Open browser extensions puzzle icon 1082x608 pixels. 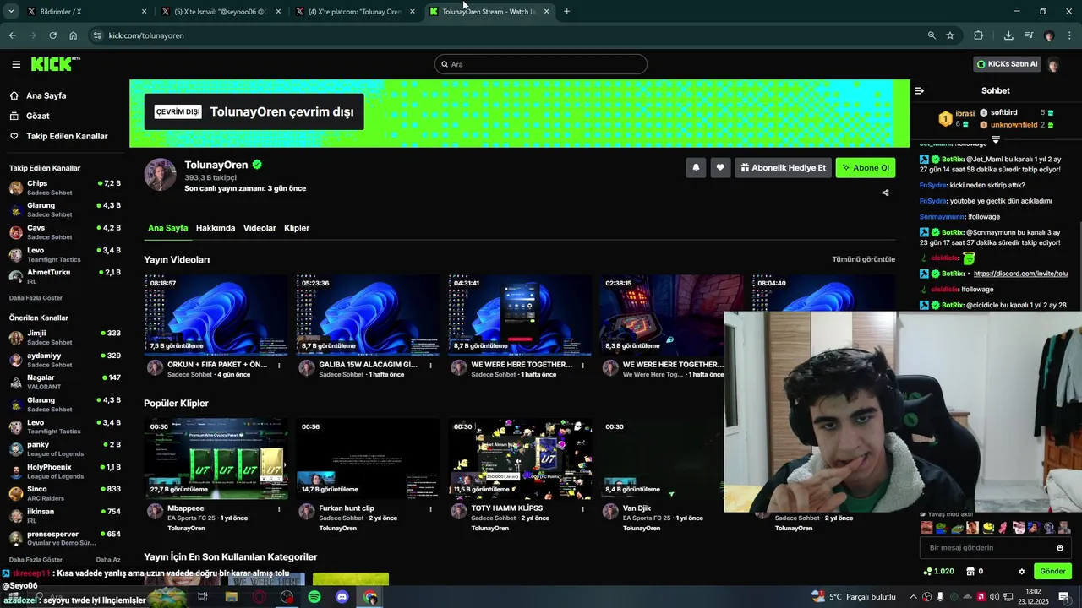click(x=979, y=35)
